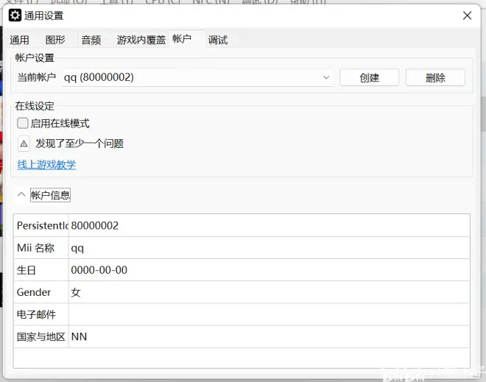Screen dimensions: 486x382
Task: Click the gear icon in the title bar
Action: (x=15, y=15)
